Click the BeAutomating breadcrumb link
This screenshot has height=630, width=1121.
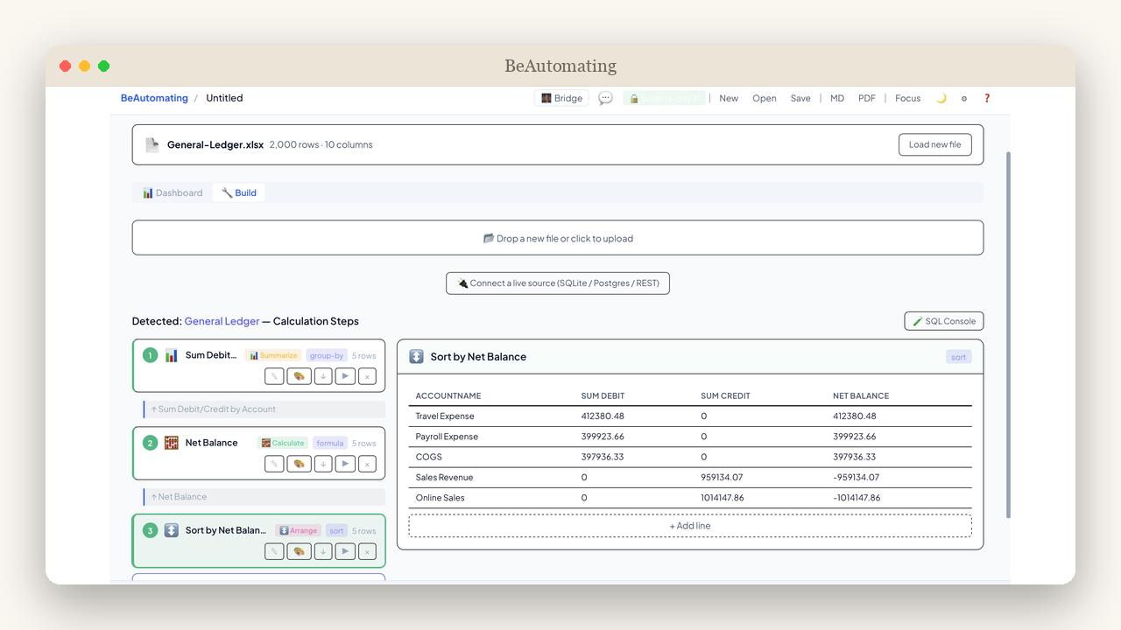point(154,98)
